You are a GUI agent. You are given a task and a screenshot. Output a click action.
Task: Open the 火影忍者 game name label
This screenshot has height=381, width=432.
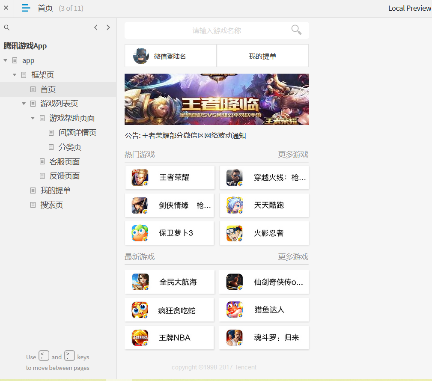pyautogui.click(x=268, y=233)
